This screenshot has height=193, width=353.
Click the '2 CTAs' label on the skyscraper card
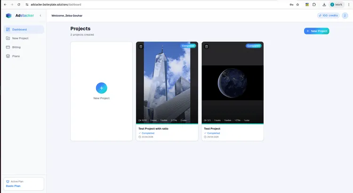pyautogui.click(x=174, y=120)
